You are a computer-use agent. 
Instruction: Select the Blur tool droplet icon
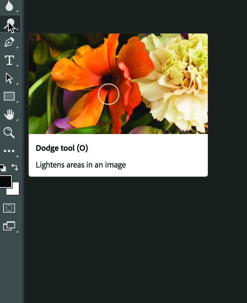(9, 5)
